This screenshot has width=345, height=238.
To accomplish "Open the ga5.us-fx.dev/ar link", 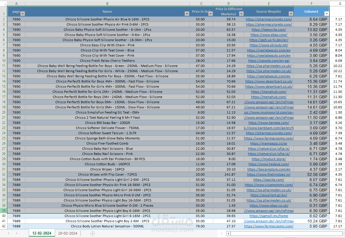I will pos(269,40).
